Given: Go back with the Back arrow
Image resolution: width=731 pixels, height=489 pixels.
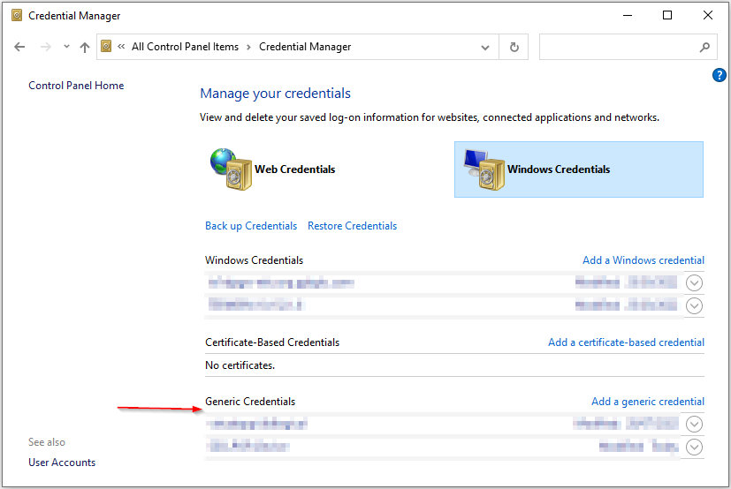Looking at the screenshot, I should point(19,47).
